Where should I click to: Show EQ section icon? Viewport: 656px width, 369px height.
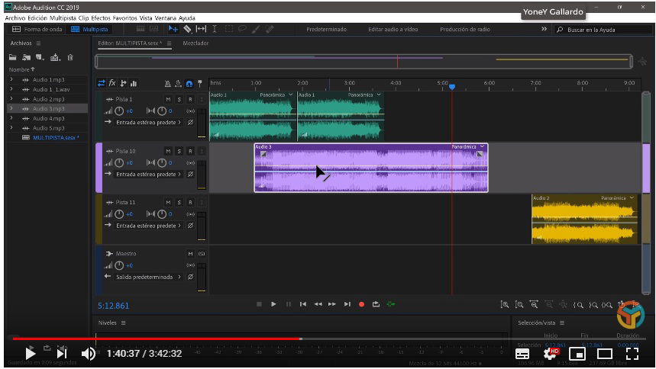(x=134, y=83)
